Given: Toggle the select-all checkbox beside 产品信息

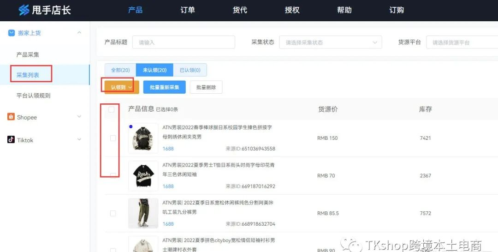Looking at the screenshot, I should point(112,109).
